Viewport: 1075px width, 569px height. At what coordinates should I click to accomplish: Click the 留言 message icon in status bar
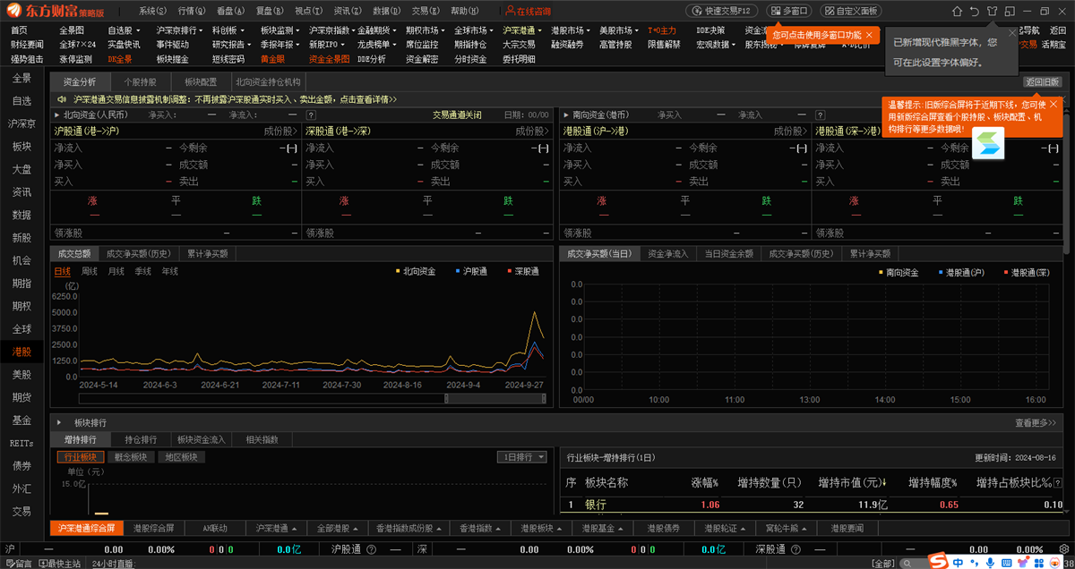(18, 564)
